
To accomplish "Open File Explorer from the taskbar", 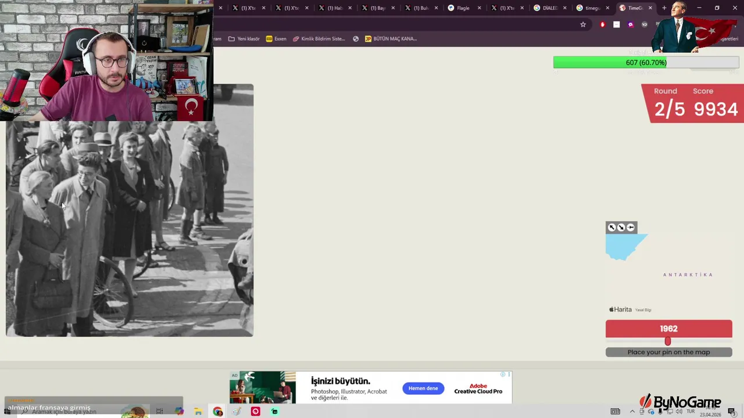I will pos(198,412).
